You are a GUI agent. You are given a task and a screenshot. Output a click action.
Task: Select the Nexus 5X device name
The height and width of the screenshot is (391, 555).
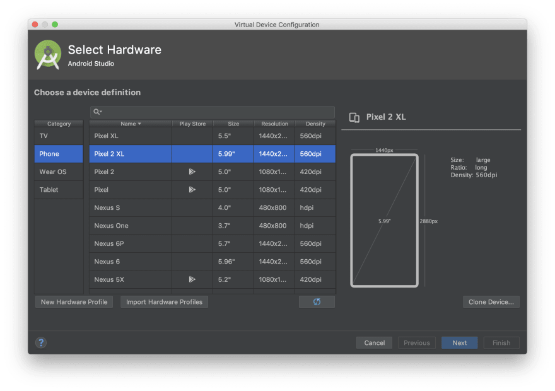click(109, 279)
